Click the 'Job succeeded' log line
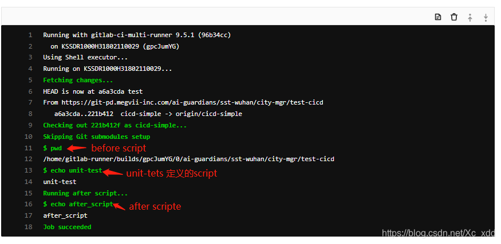The image size is (501, 244). coord(67,227)
